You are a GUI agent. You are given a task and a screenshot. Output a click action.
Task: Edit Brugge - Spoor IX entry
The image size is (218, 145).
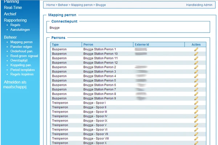pyautogui.click(x=196, y=121)
